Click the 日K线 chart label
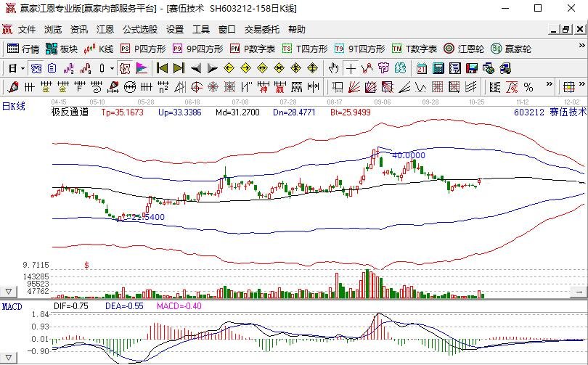 click(14, 107)
